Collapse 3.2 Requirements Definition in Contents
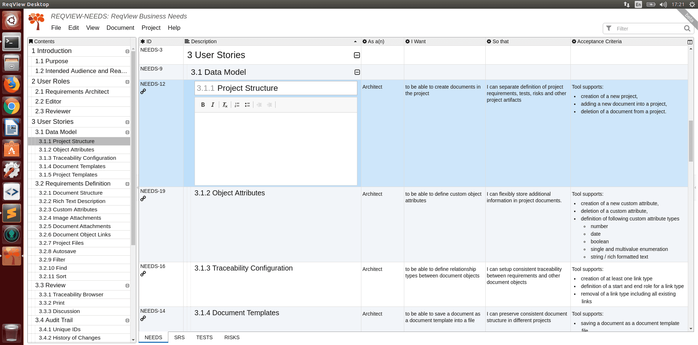 click(127, 184)
